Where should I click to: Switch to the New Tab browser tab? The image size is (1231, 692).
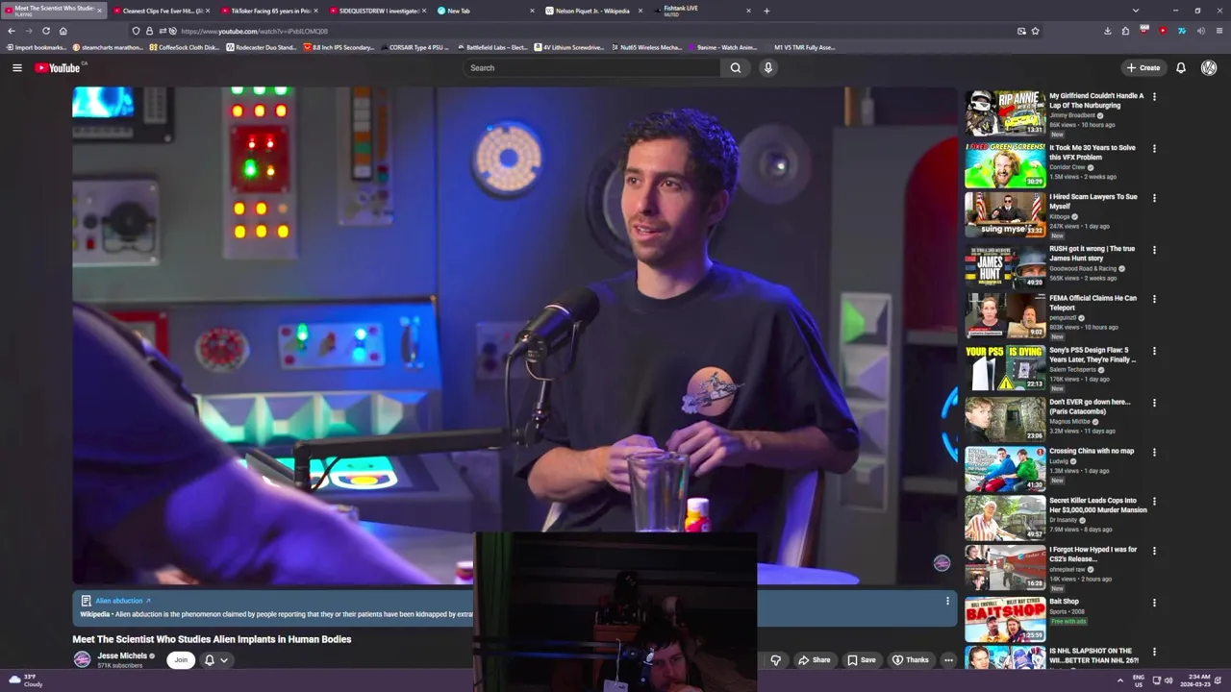(x=486, y=11)
